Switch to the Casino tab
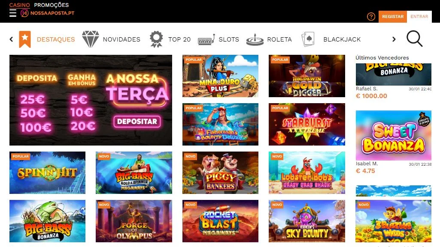 20,5
